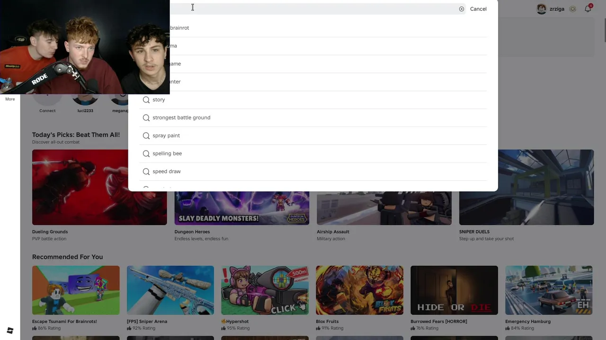
Task: Open zrziga profile avatar
Action: (542, 9)
